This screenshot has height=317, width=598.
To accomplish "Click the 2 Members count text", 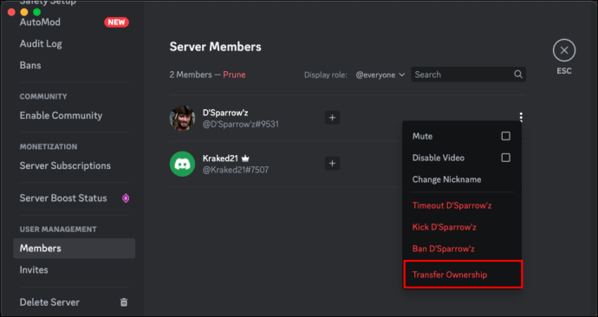I will [191, 74].
